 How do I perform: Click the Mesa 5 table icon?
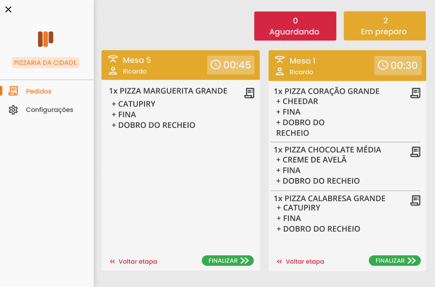tap(113, 60)
